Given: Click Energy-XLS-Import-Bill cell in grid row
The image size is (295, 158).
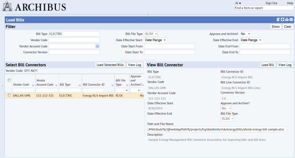Looking at the screenshot, I should 98,95.
